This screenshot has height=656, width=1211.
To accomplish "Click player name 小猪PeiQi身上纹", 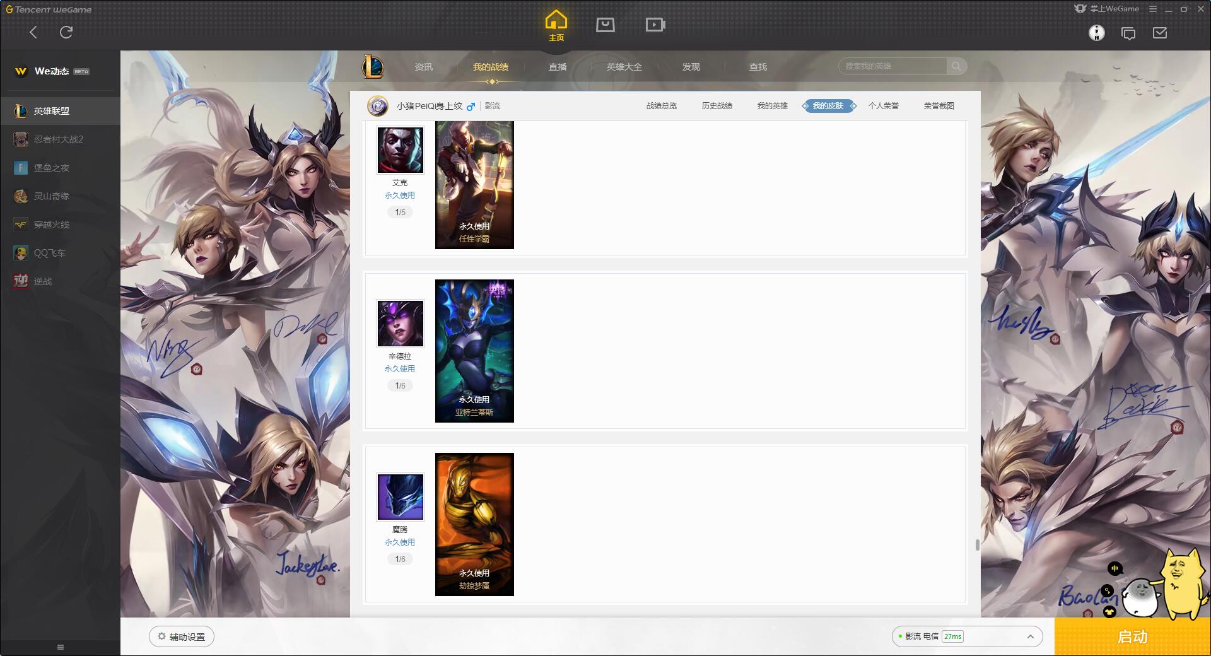I will (430, 106).
